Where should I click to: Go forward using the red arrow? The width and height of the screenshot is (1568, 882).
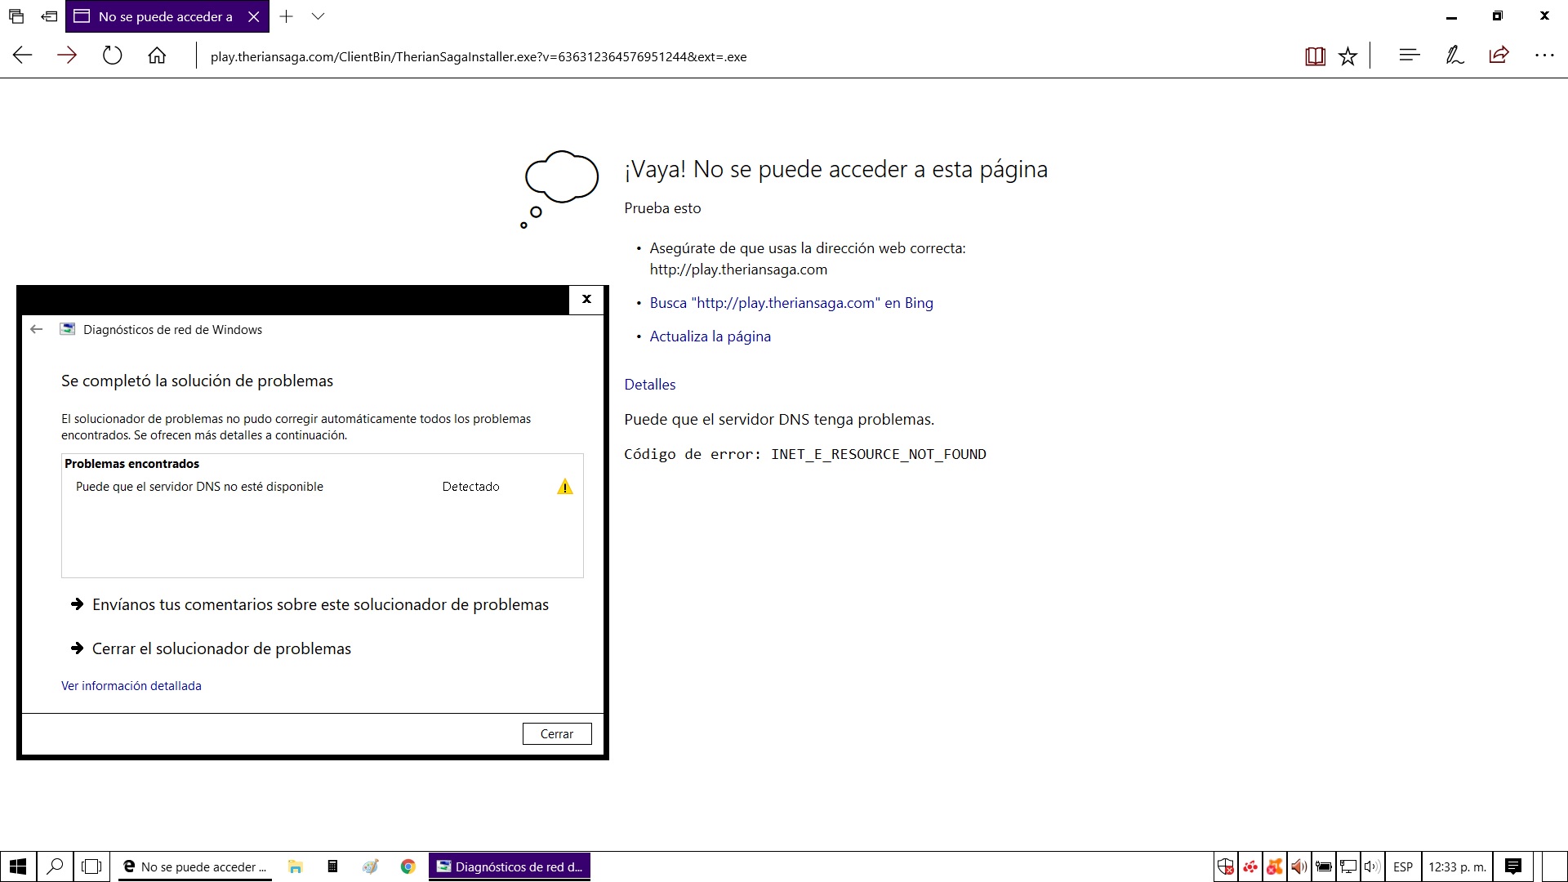(x=67, y=56)
